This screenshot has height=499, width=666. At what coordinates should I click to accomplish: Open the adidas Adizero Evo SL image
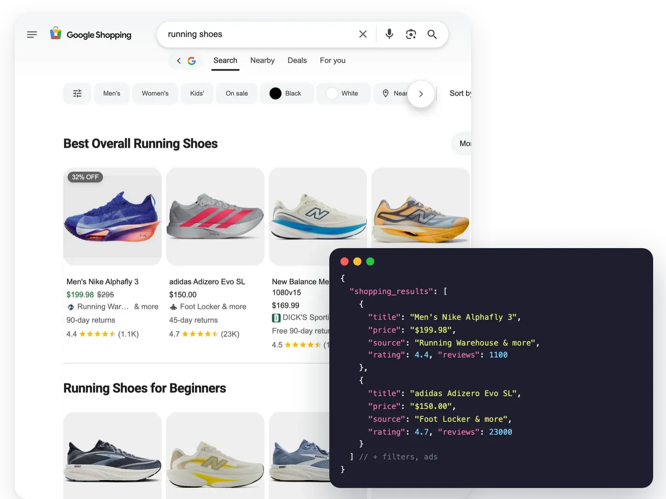point(215,216)
